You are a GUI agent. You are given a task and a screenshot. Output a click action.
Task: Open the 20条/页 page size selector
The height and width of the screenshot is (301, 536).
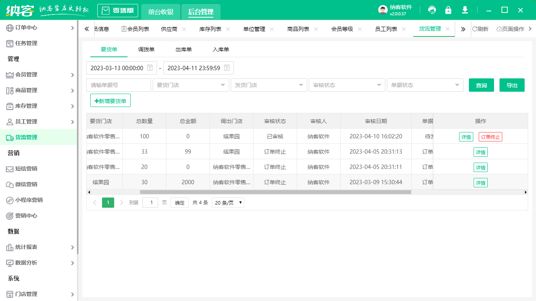tap(228, 203)
